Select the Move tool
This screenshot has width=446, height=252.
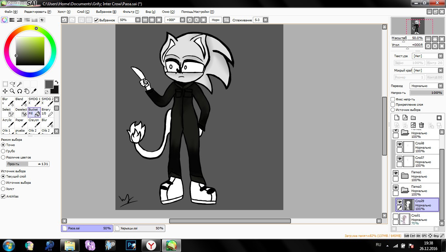pyautogui.click(x=5, y=91)
